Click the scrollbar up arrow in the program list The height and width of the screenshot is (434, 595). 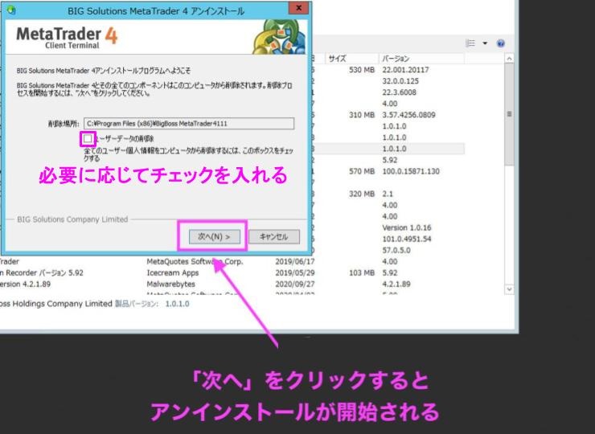tap(508, 59)
